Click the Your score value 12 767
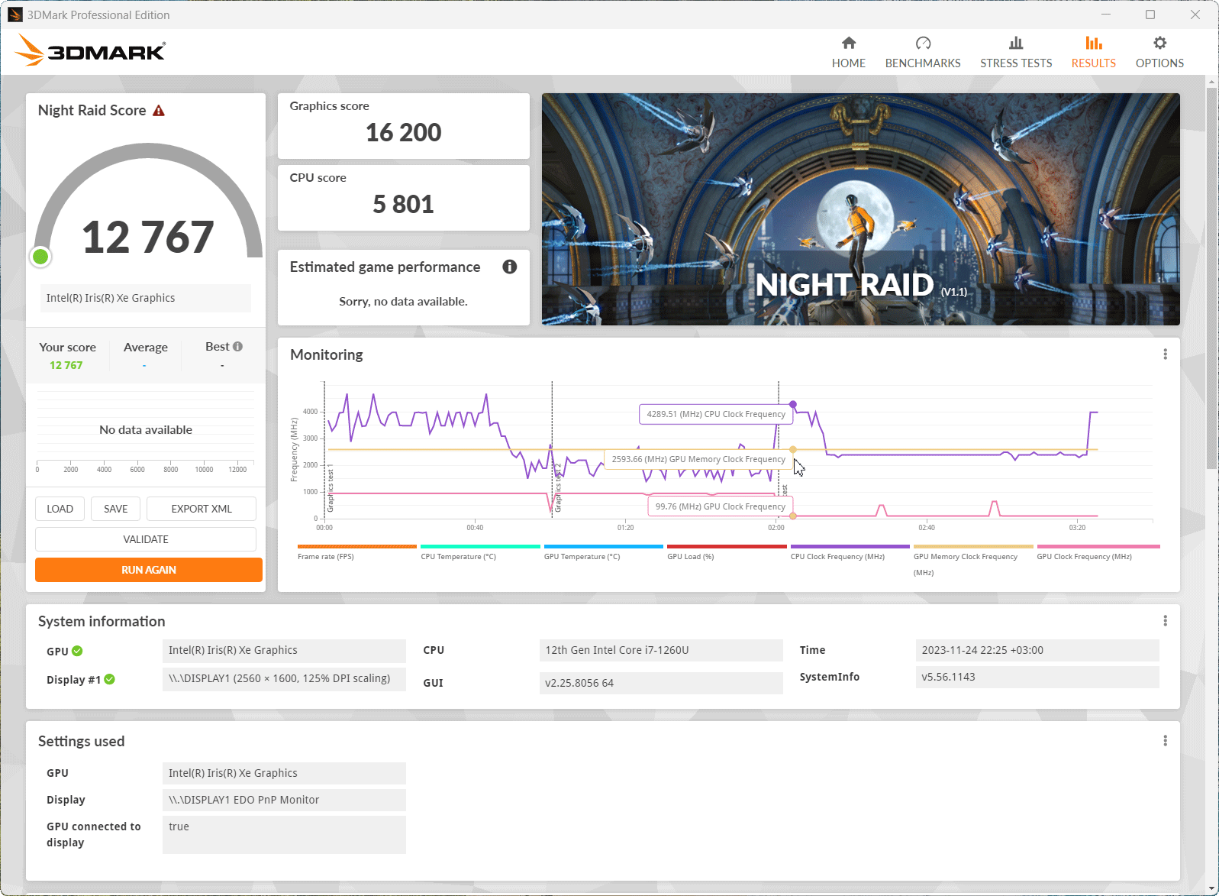 point(66,365)
